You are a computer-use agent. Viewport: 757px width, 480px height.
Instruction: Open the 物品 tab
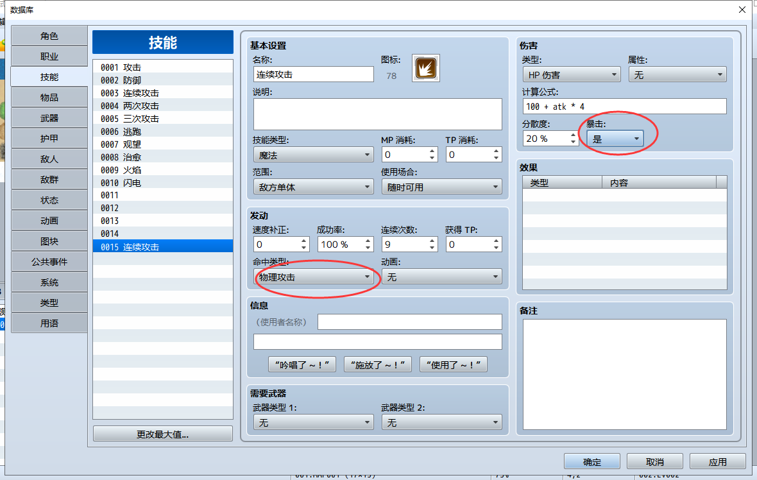click(49, 98)
